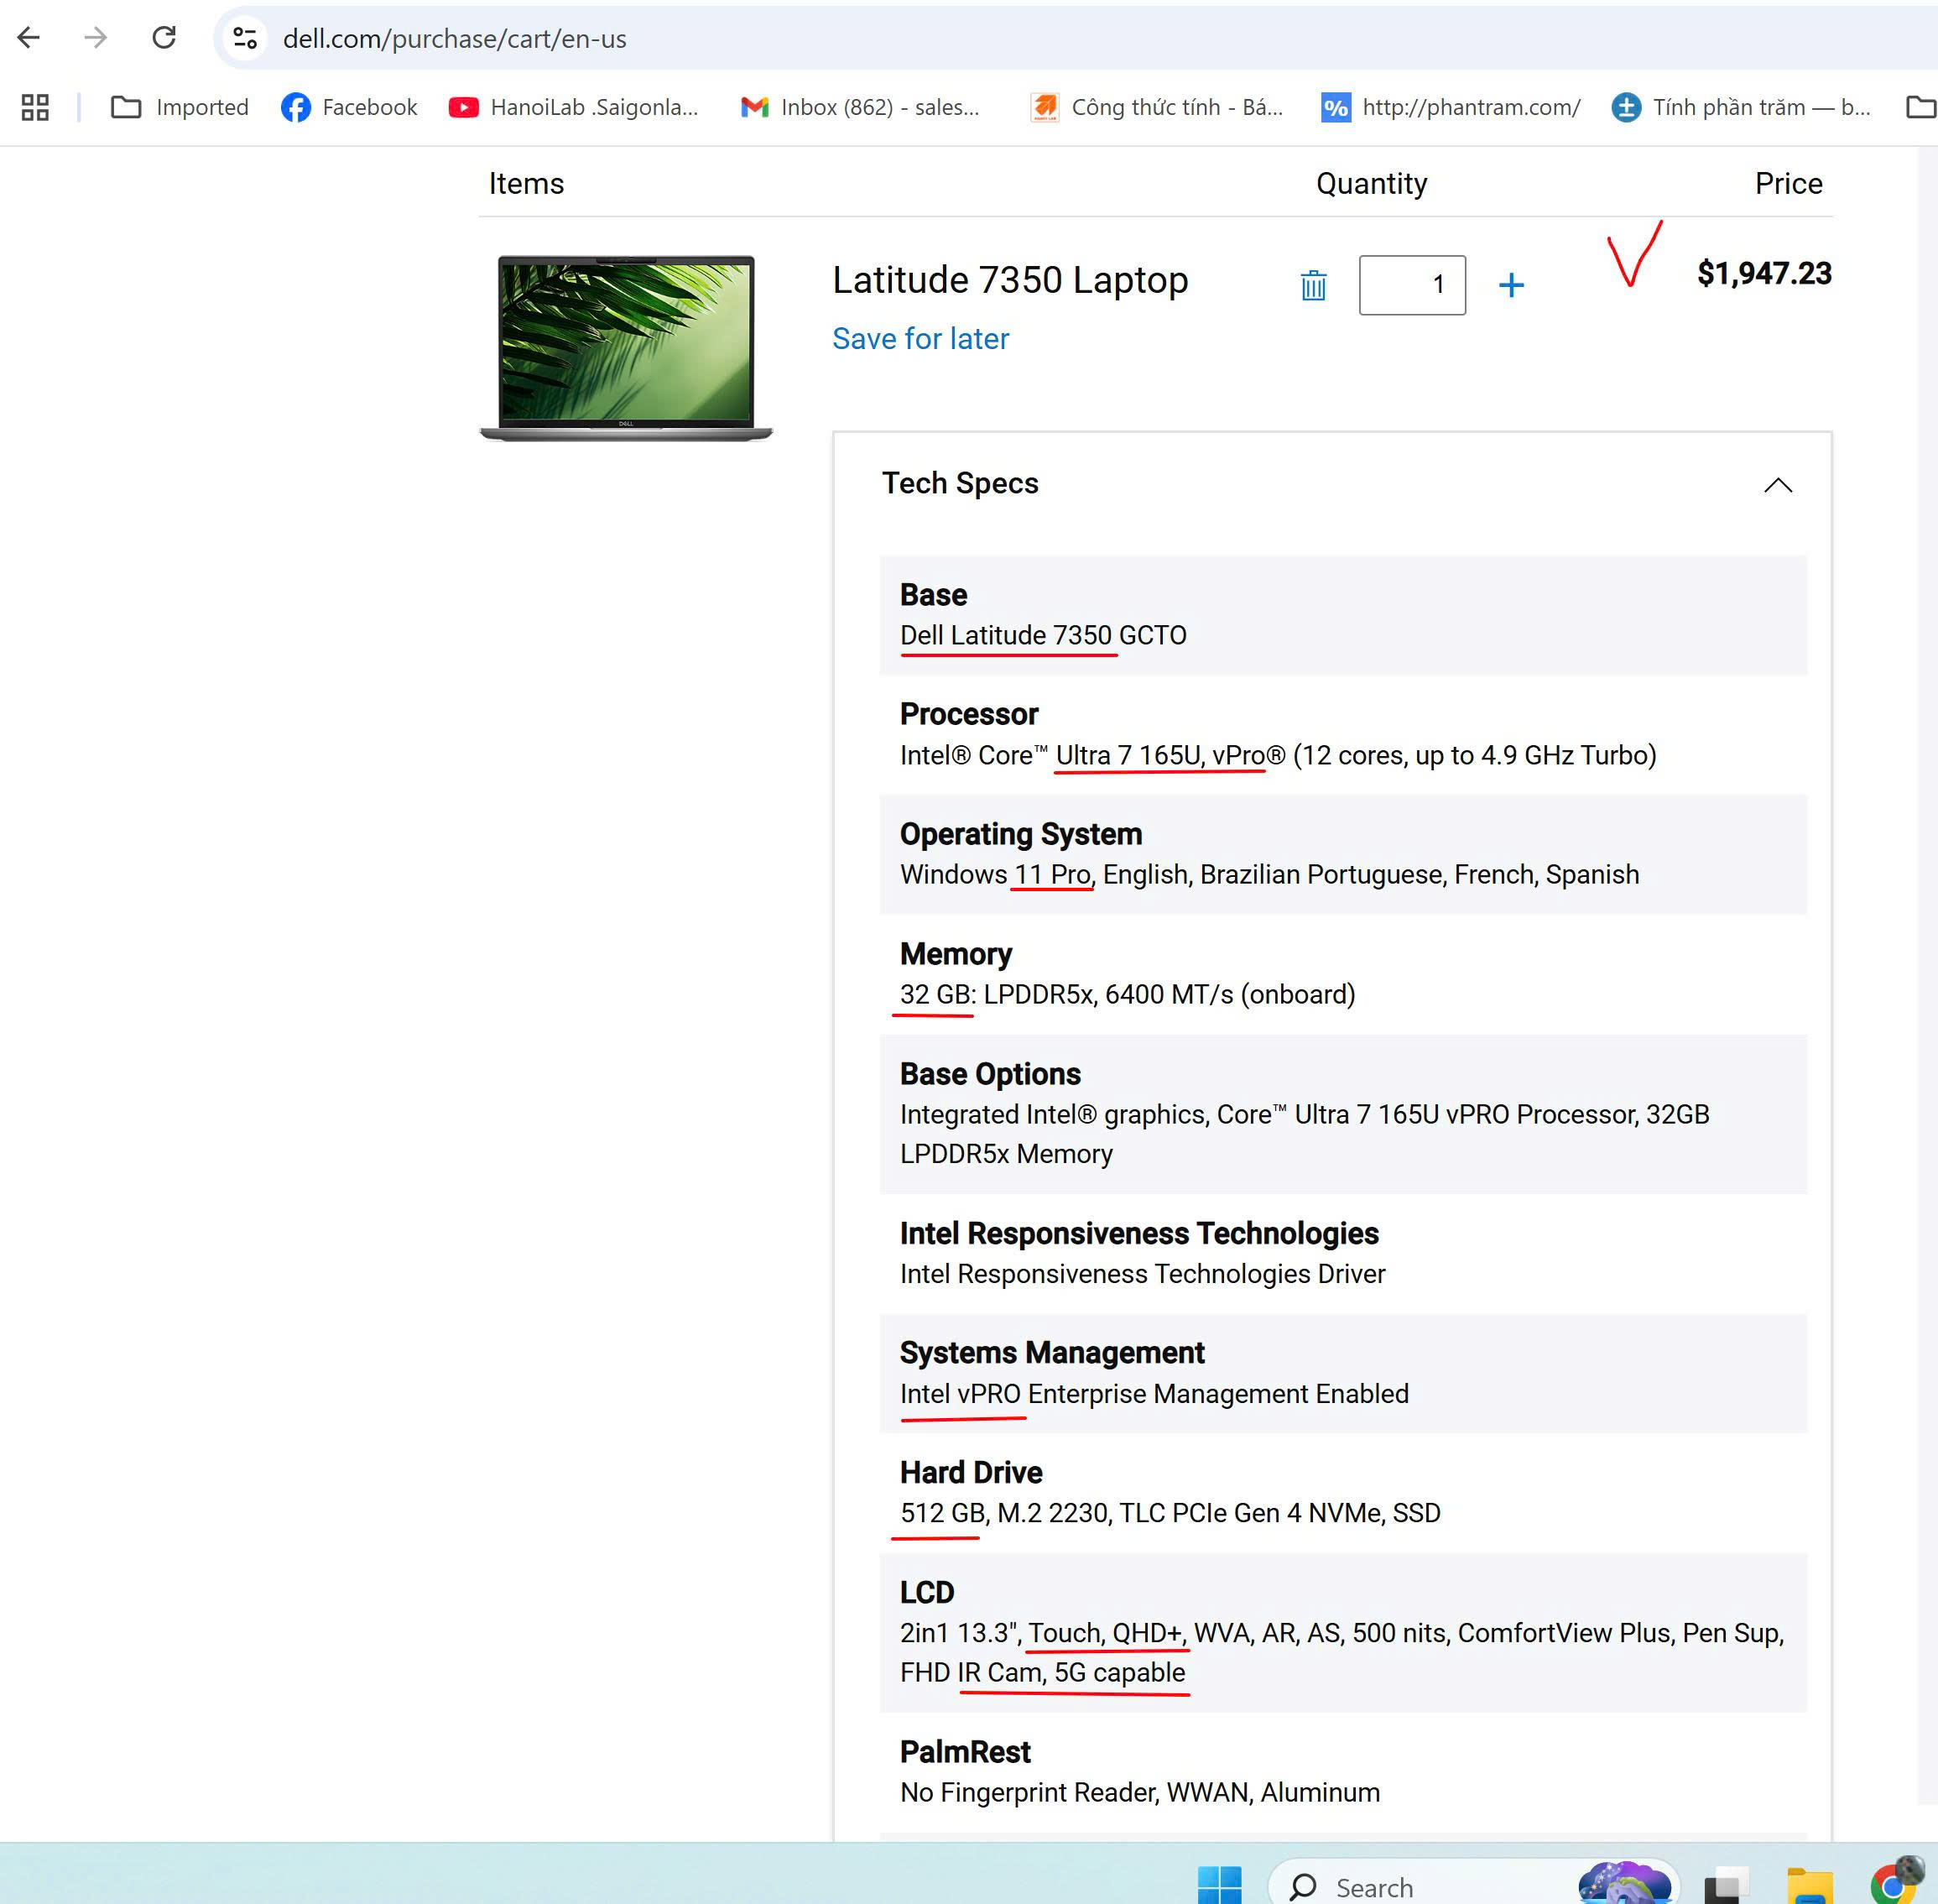The image size is (1938, 1904).
Task: Click the Windows 11 Pro operating system line
Action: 1269,875
